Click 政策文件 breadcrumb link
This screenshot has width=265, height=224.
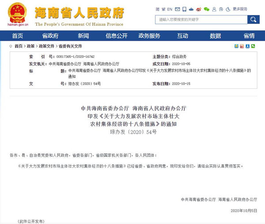pos(46,46)
